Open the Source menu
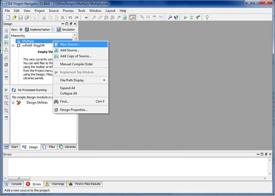This screenshot has width=275, height=196. pos(53,11)
